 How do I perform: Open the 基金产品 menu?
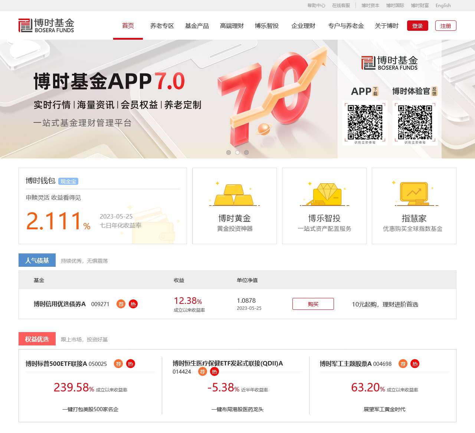tap(197, 26)
